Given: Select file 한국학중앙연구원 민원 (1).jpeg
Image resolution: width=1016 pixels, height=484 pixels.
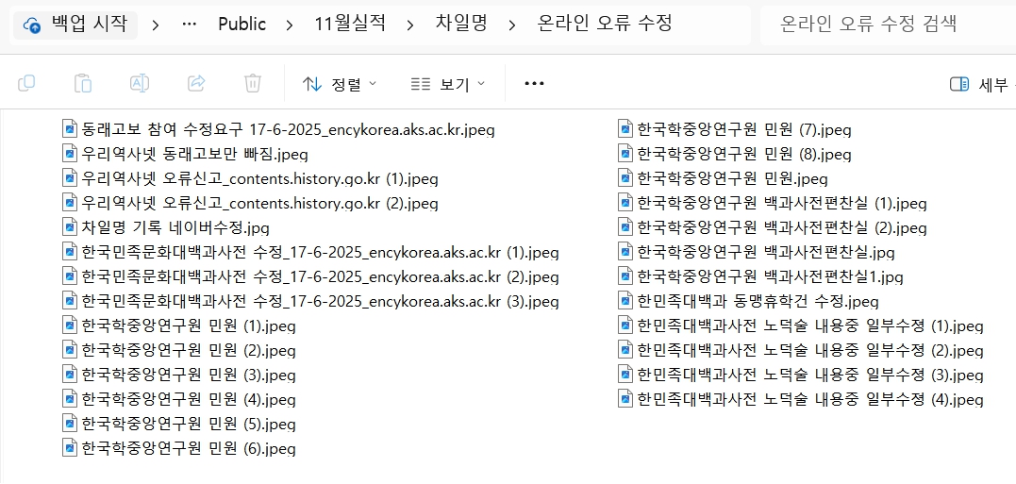Looking at the screenshot, I should [179, 325].
